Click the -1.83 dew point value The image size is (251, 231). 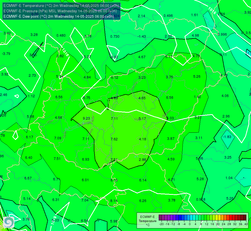coord(227,137)
